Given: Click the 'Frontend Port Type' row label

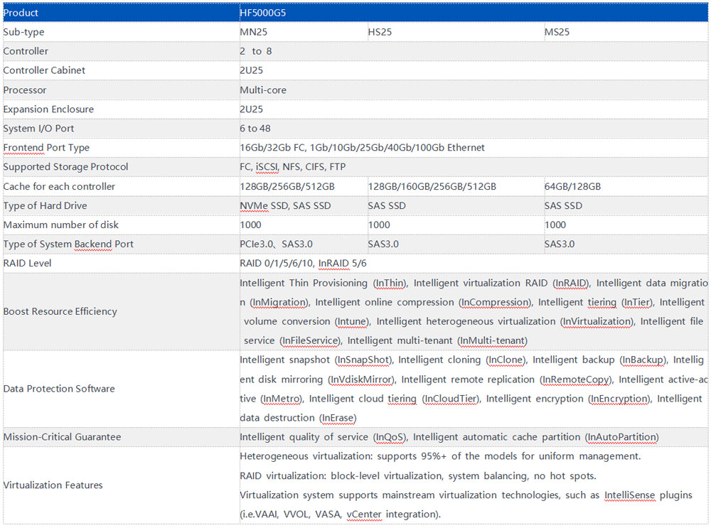Looking at the screenshot, I should coord(46,148).
